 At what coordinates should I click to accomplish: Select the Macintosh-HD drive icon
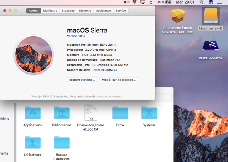pyautogui.click(x=211, y=16)
